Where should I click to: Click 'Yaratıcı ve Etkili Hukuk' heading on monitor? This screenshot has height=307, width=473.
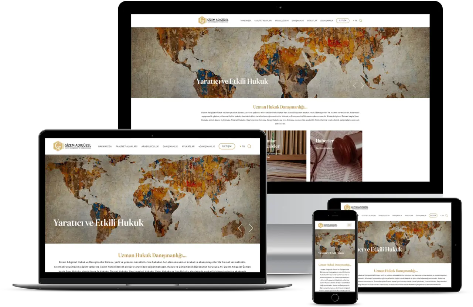[232, 81]
